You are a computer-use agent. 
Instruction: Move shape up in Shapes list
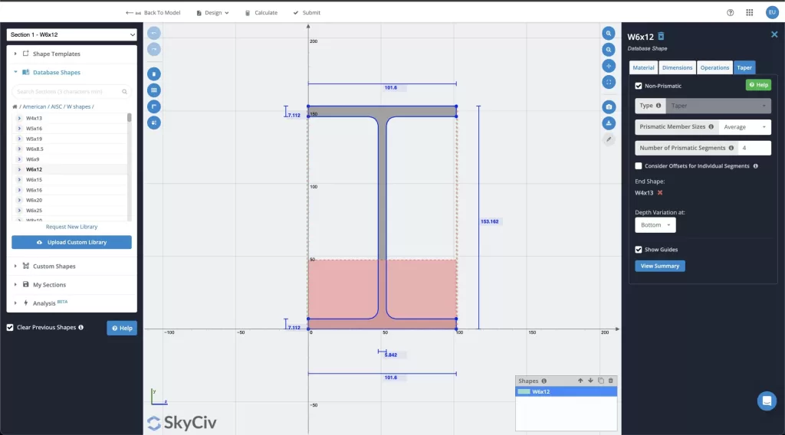[580, 381]
